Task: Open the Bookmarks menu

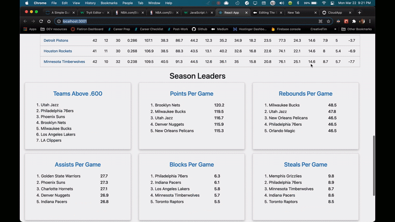Action: pyautogui.click(x=109, y=3)
